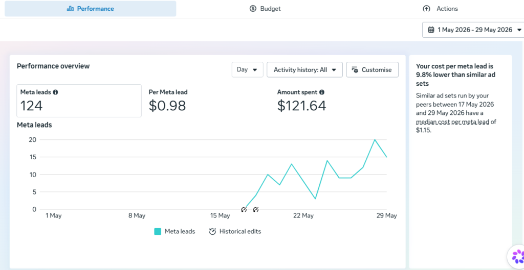This screenshot has height=270, width=524.
Task: Expand the Activity history: All dropdown
Action: pyautogui.click(x=304, y=69)
